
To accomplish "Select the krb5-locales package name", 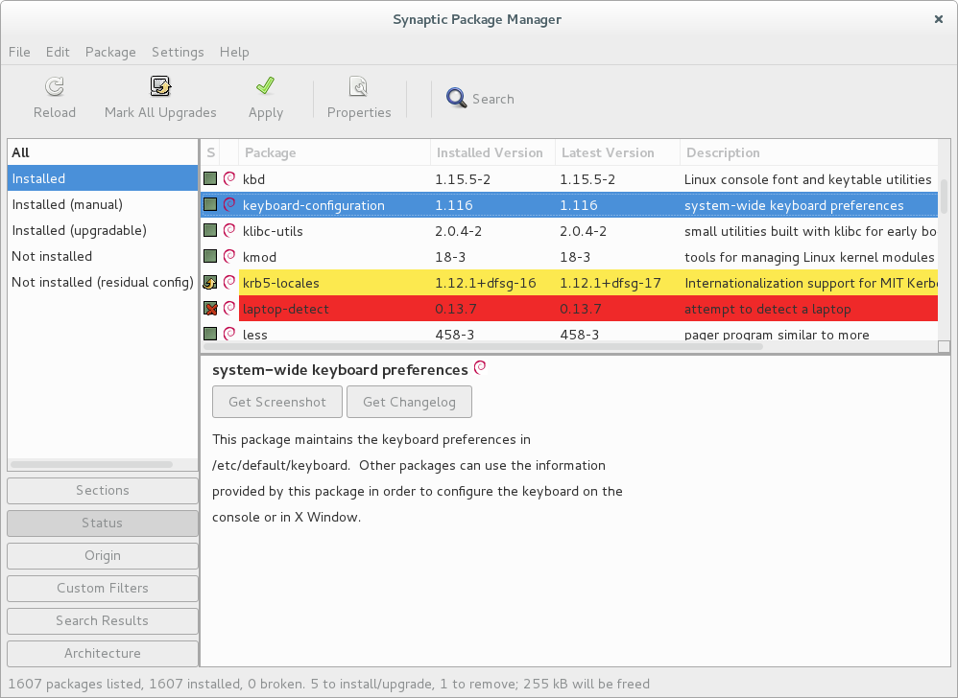I will (x=281, y=283).
